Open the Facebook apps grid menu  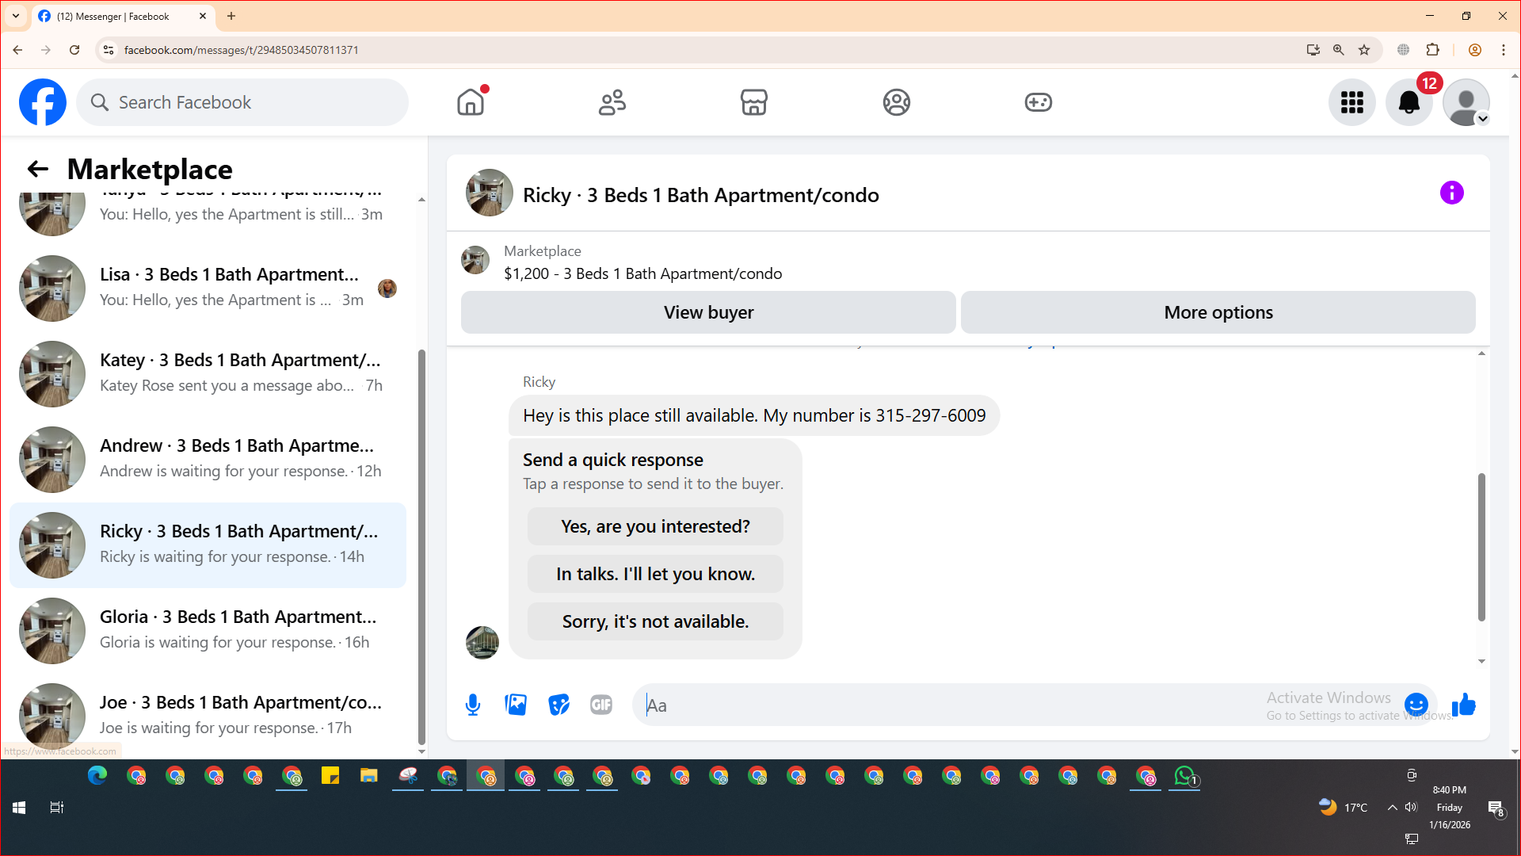[x=1351, y=102]
